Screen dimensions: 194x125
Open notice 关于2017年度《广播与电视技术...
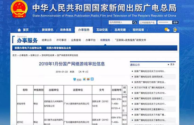point(150,88)
